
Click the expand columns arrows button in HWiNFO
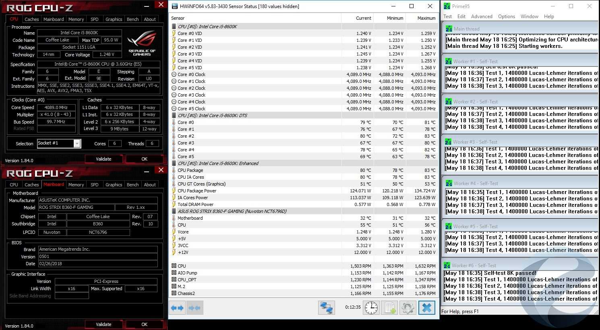[177, 308]
